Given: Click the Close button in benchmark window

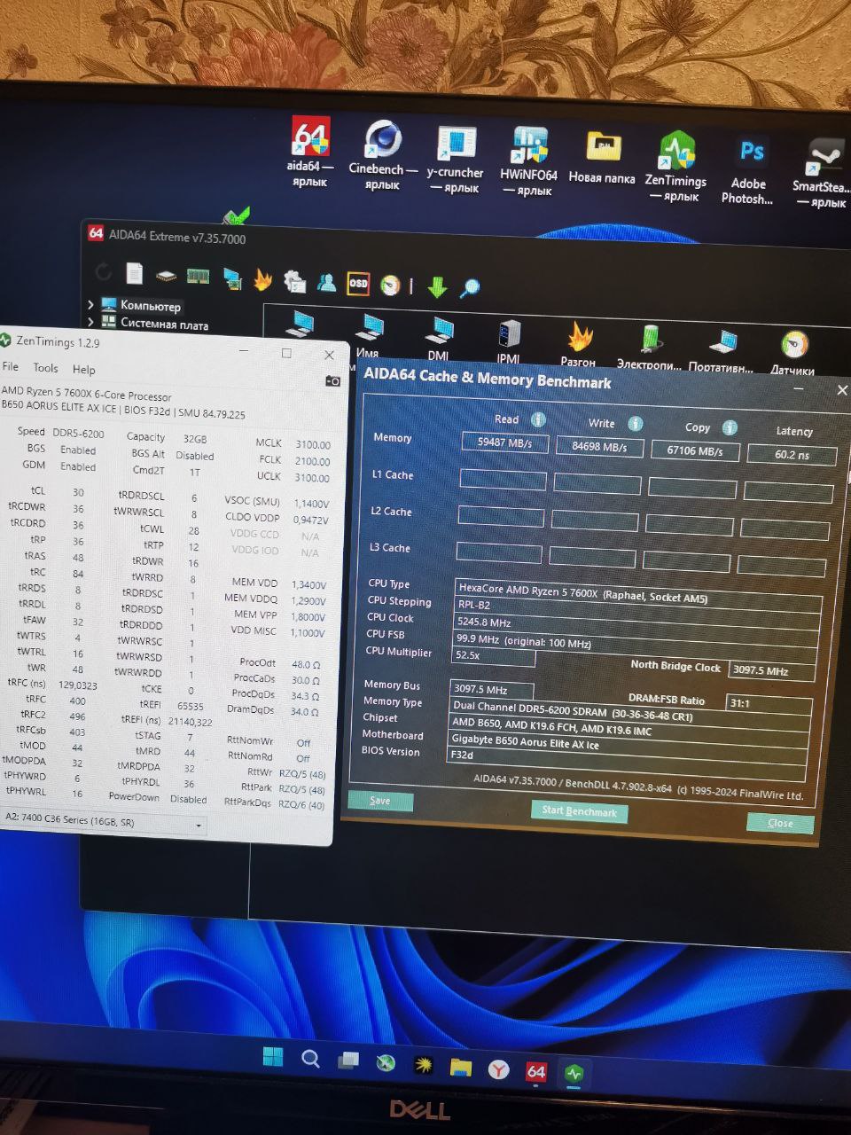Looking at the screenshot, I should [x=780, y=823].
